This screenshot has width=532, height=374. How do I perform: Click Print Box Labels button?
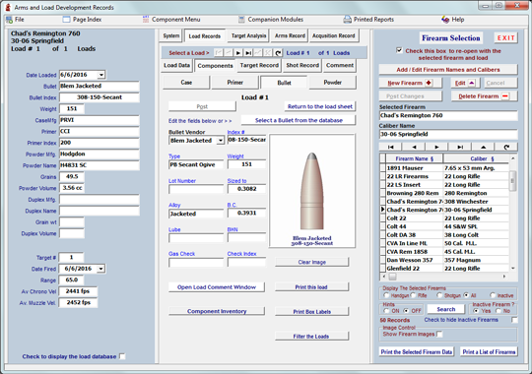coord(311,312)
